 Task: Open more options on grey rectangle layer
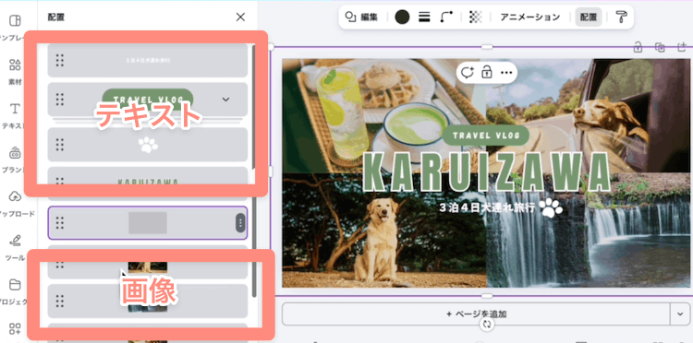(240, 222)
